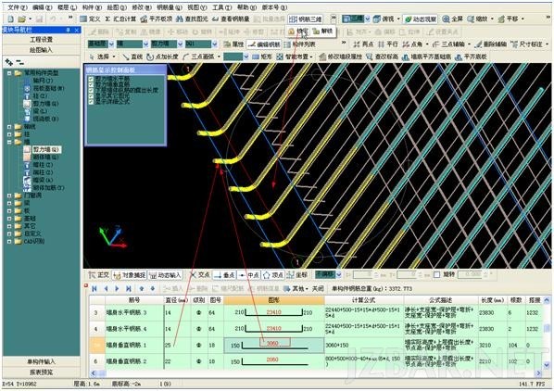Jump to first rebar record arrow
This screenshot has height=391, width=554.
coord(94,288)
